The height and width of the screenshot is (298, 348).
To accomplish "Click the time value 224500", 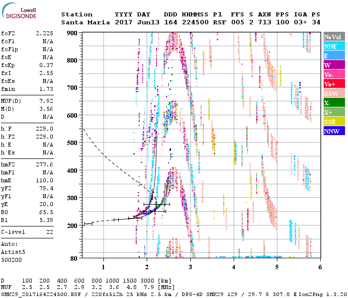I will [x=195, y=22].
